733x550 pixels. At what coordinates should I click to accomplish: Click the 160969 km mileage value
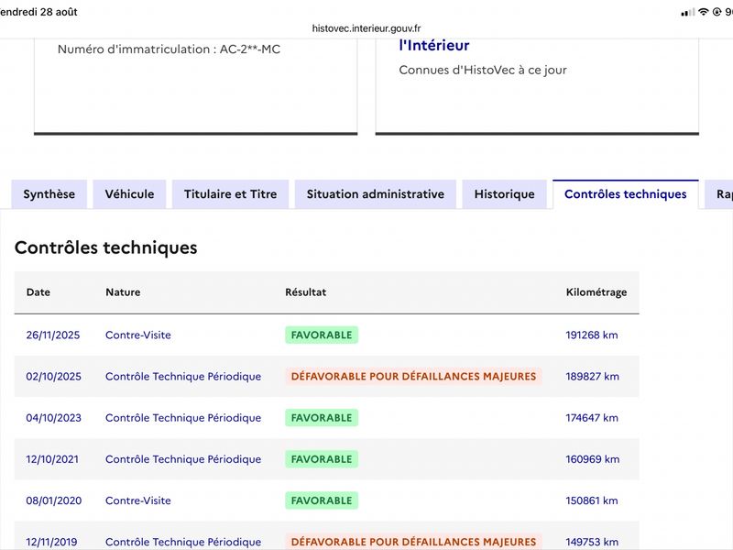click(592, 459)
